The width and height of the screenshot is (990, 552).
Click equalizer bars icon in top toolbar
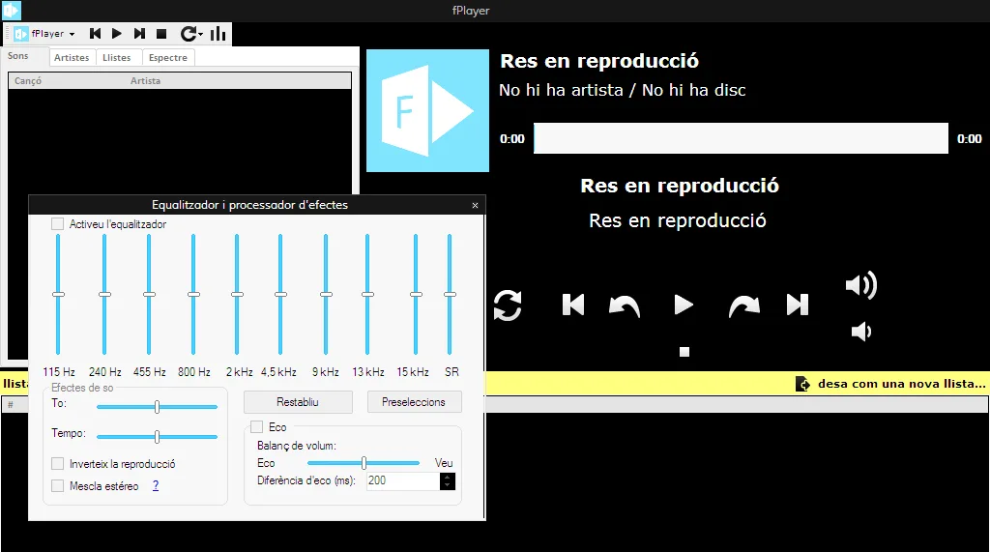(x=218, y=34)
